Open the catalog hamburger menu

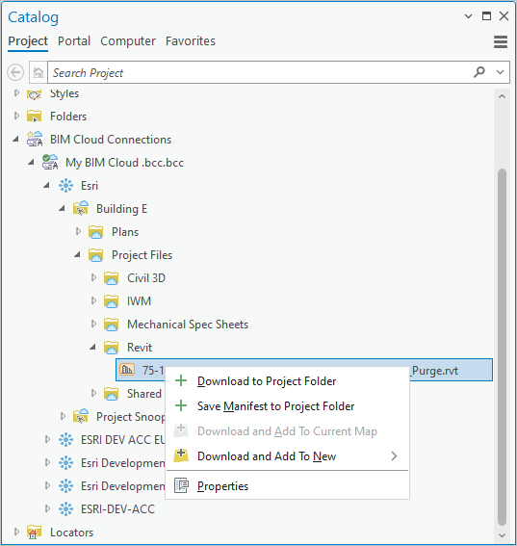click(x=501, y=41)
